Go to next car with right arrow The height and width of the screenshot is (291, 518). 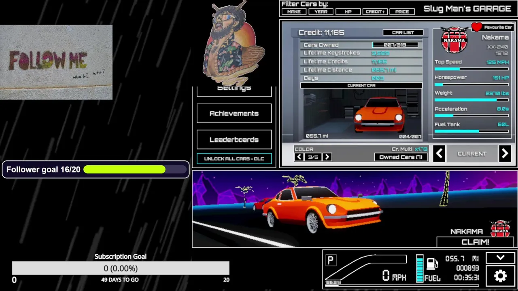[x=505, y=154]
